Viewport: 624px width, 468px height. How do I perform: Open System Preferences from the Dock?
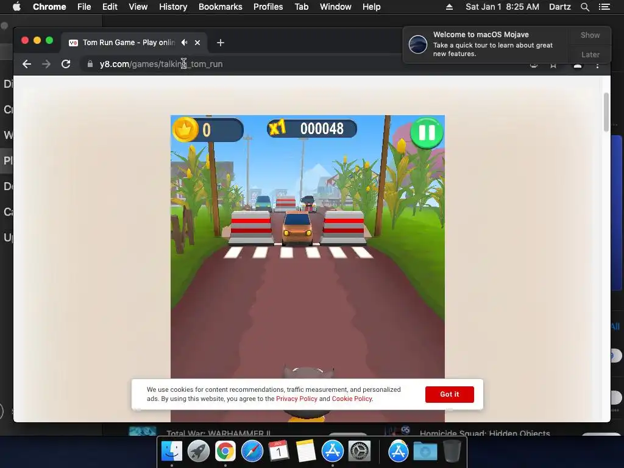(x=360, y=452)
